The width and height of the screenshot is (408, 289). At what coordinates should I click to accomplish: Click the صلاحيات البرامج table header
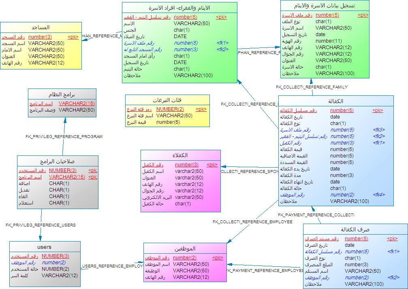pyautogui.click(x=57, y=161)
